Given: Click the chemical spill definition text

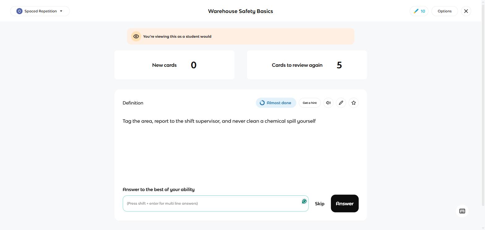Looking at the screenshot, I should point(219,121).
